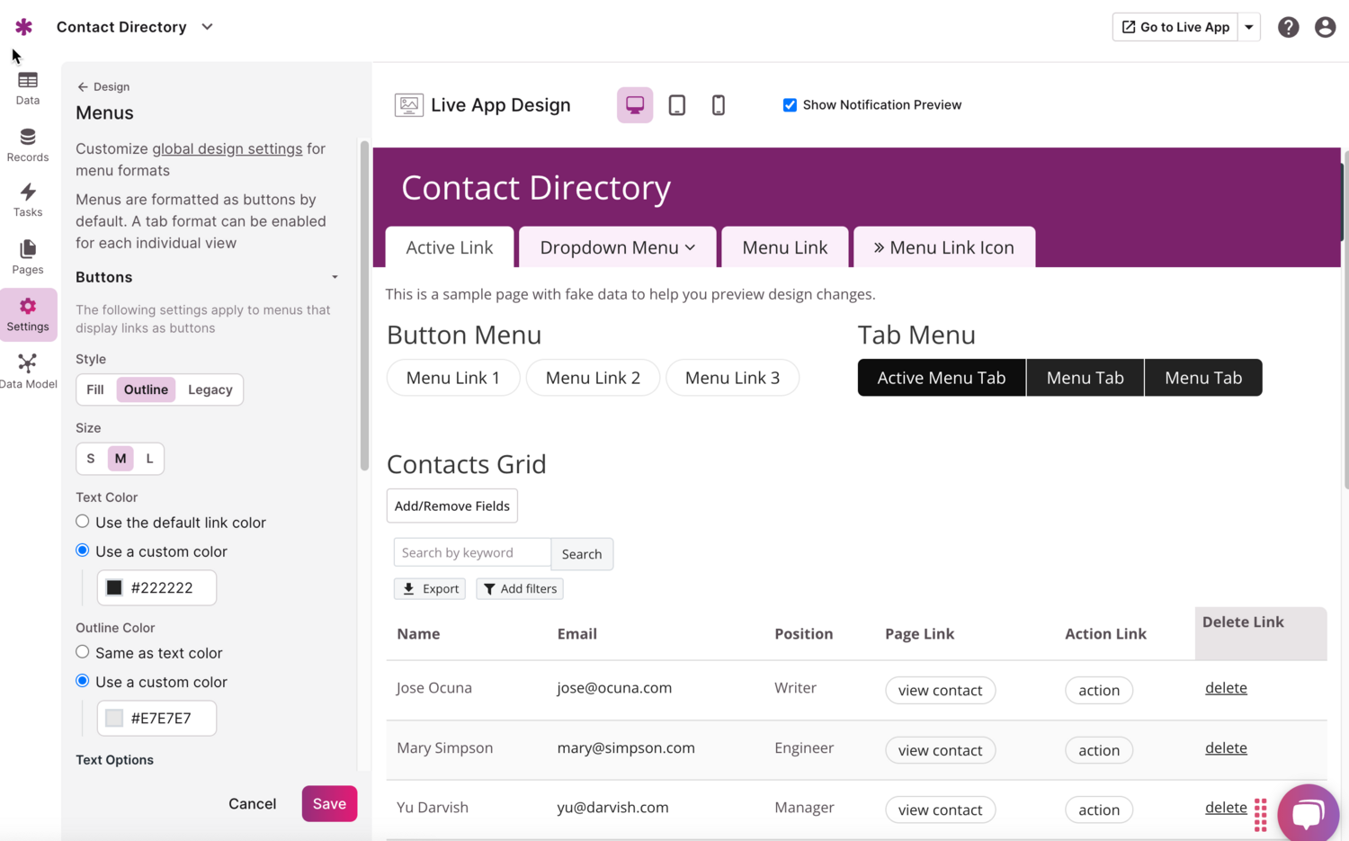The width and height of the screenshot is (1349, 841).
Task: Uncheck Show Notification Preview
Action: tap(790, 105)
